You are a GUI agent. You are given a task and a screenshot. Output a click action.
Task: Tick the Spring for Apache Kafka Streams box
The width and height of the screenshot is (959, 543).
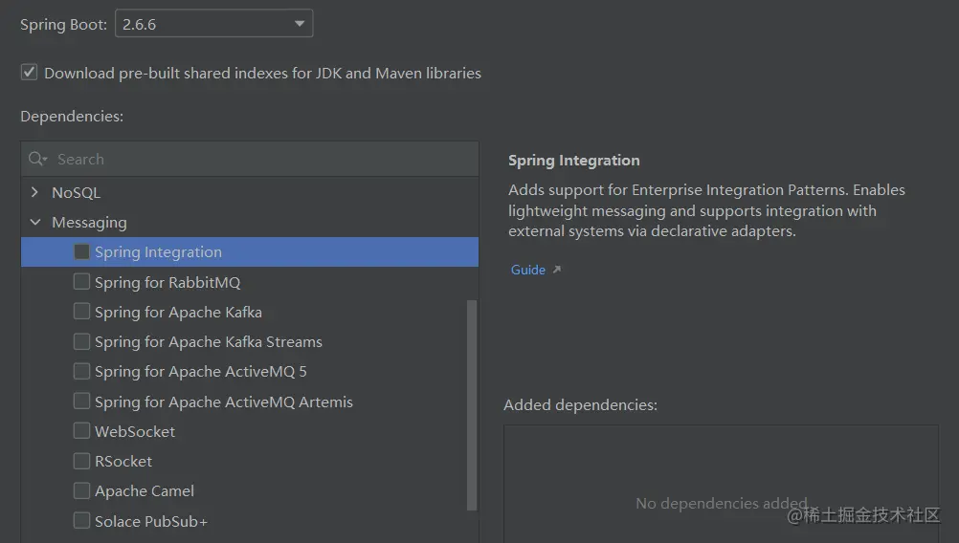[x=81, y=341]
